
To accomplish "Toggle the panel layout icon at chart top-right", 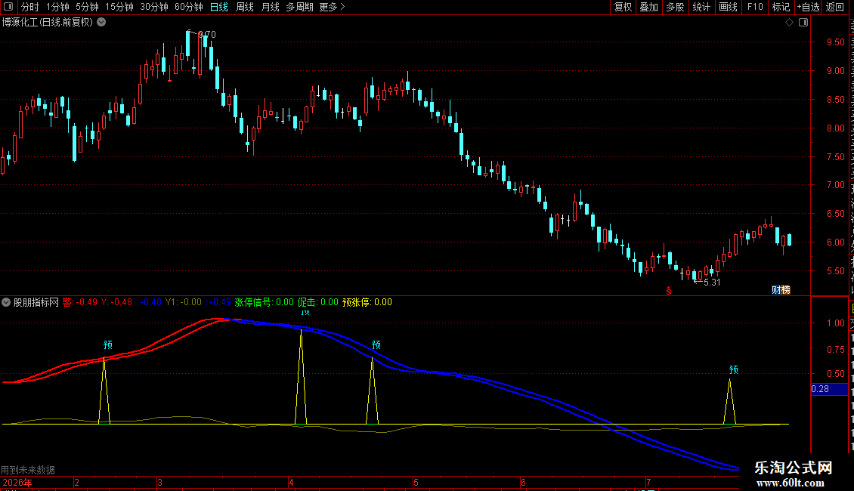I will (x=803, y=23).
